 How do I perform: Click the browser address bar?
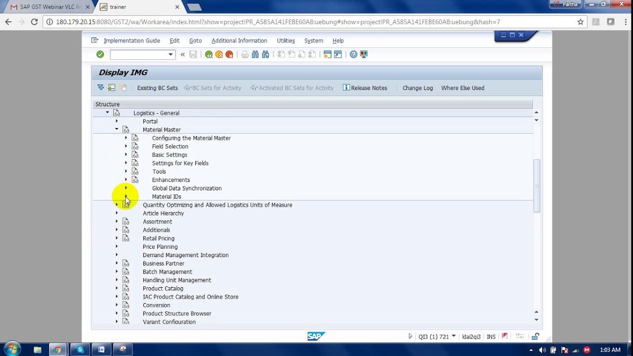point(314,22)
